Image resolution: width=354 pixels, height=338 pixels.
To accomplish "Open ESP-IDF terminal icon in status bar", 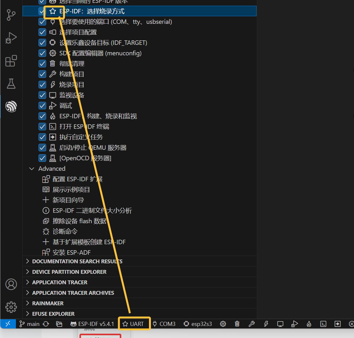I will pyautogui.click(x=323, y=324).
